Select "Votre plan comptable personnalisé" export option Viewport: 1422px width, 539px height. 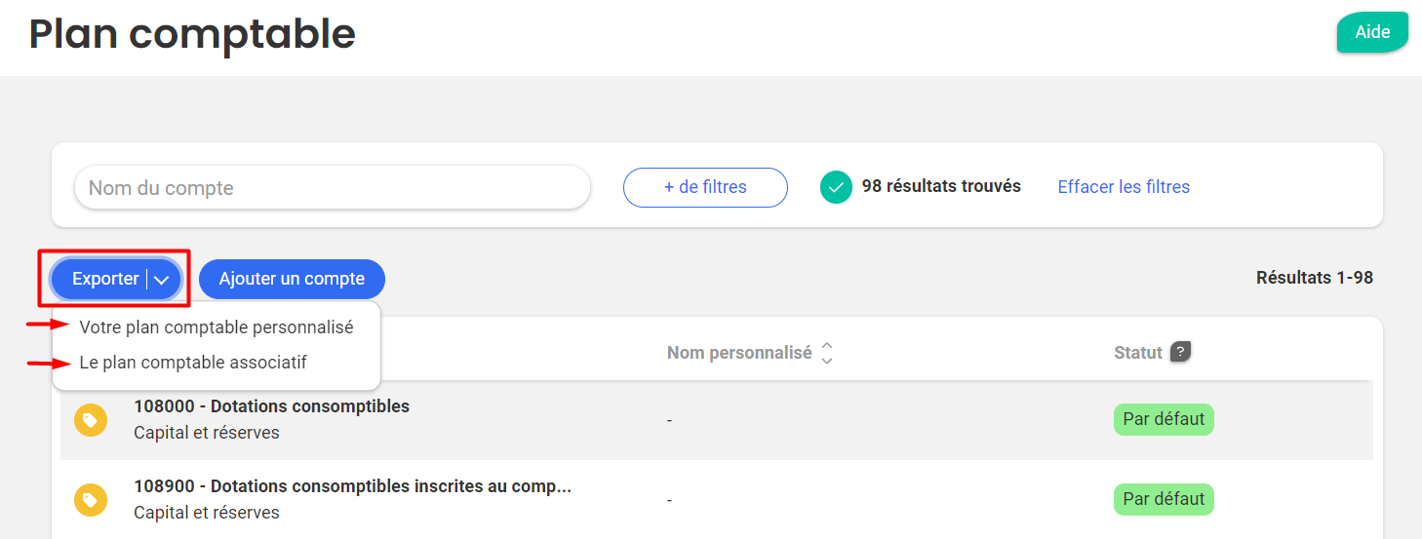tap(216, 327)
